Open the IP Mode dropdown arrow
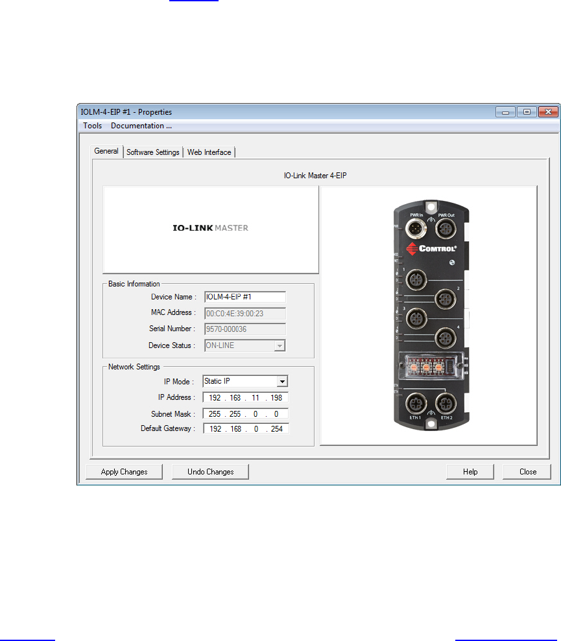The image size is (561, 641). 282,381
